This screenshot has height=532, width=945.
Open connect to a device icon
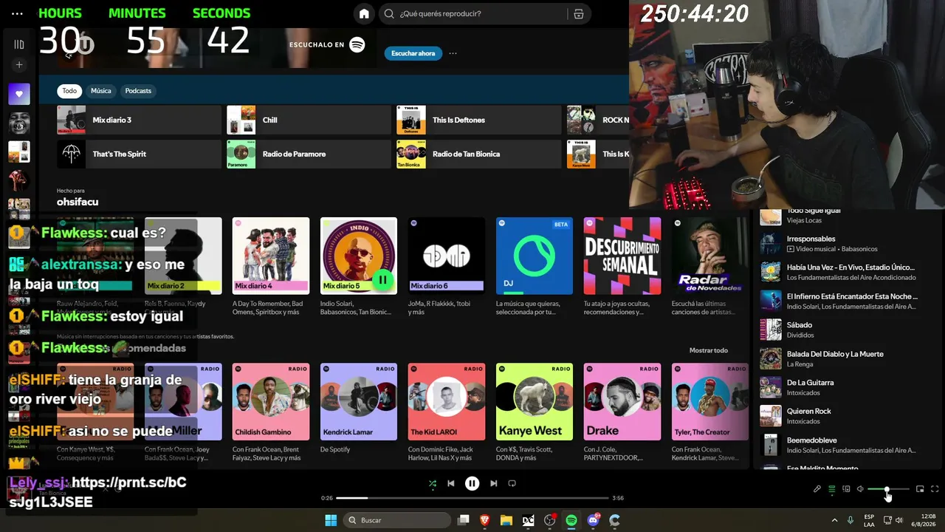point(847,489)
